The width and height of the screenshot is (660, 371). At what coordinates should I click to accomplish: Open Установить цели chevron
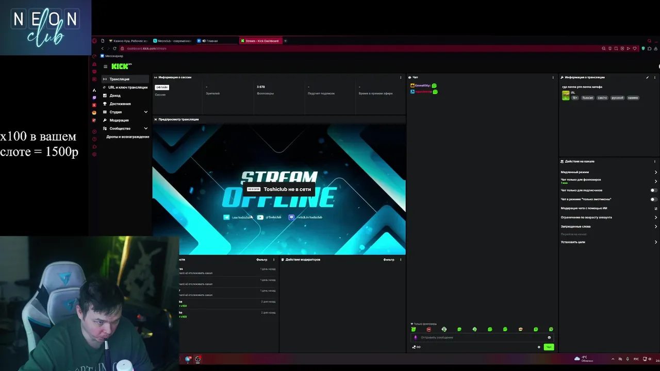[x=656, y=242]
